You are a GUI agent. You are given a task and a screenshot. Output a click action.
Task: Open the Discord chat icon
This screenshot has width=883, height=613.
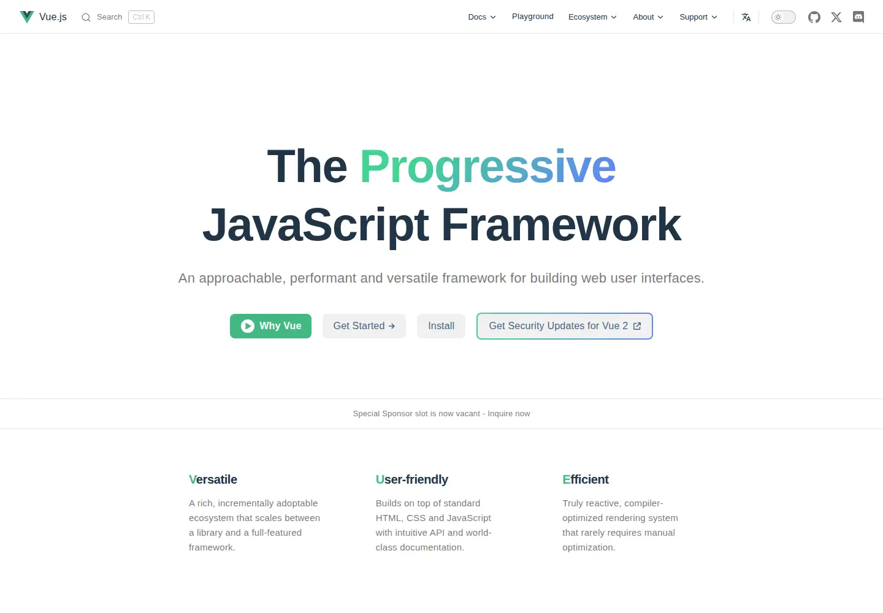(x=858, y=17)
